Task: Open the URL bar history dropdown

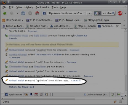Action: 89,13
